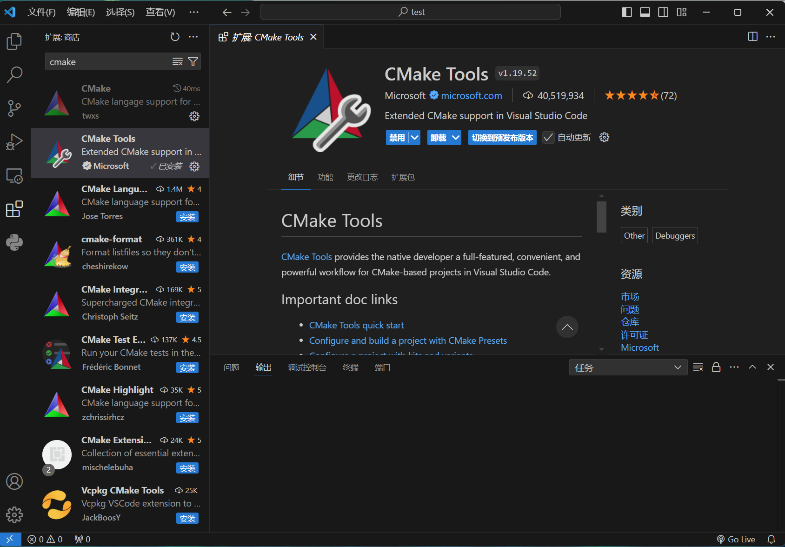Switch to the 更改日志 tab

click(362, 177)
